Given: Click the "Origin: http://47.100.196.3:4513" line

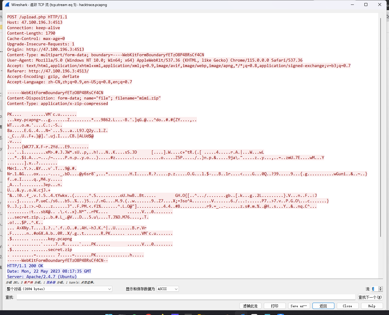Looking at the screenshot, I should 46,49.
